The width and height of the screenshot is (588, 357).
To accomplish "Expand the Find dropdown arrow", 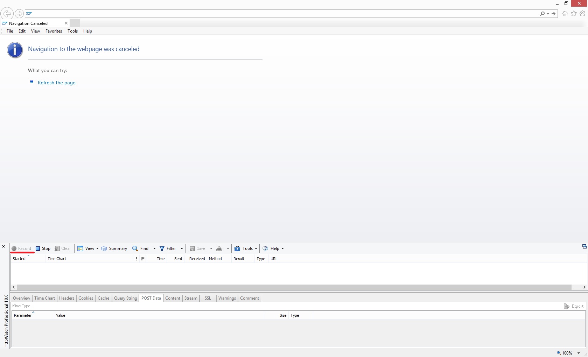I will click(x=154, y=248).
